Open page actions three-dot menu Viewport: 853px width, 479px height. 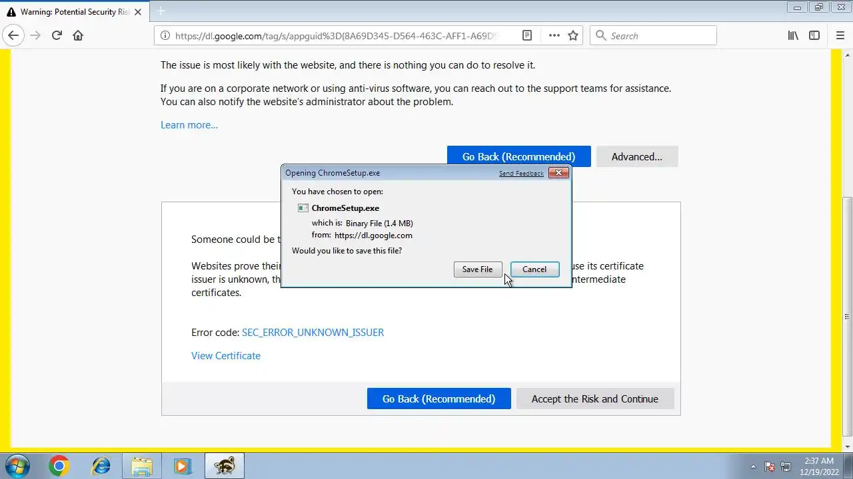(554, 36)
